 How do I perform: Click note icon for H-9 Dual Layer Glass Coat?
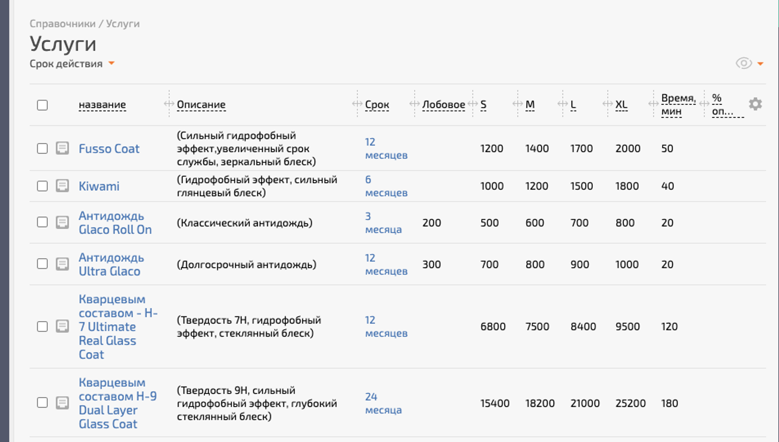coord(62,403)
